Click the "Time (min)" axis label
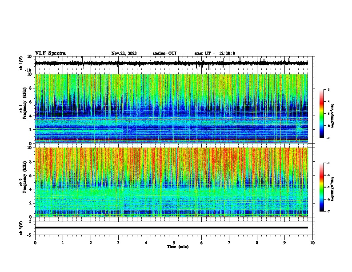The height and width of the screenshot is (272, 352). [178, 247]
